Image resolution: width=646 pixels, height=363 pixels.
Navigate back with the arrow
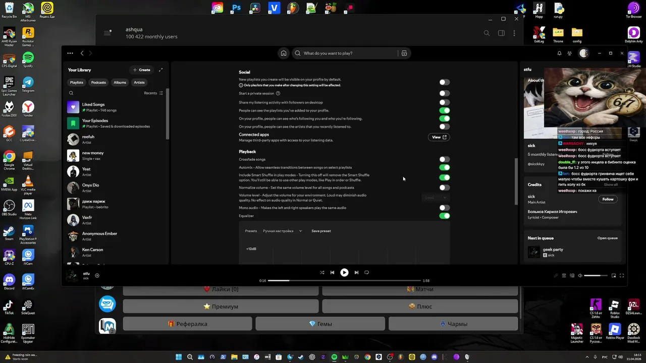[x=82, y=53]
